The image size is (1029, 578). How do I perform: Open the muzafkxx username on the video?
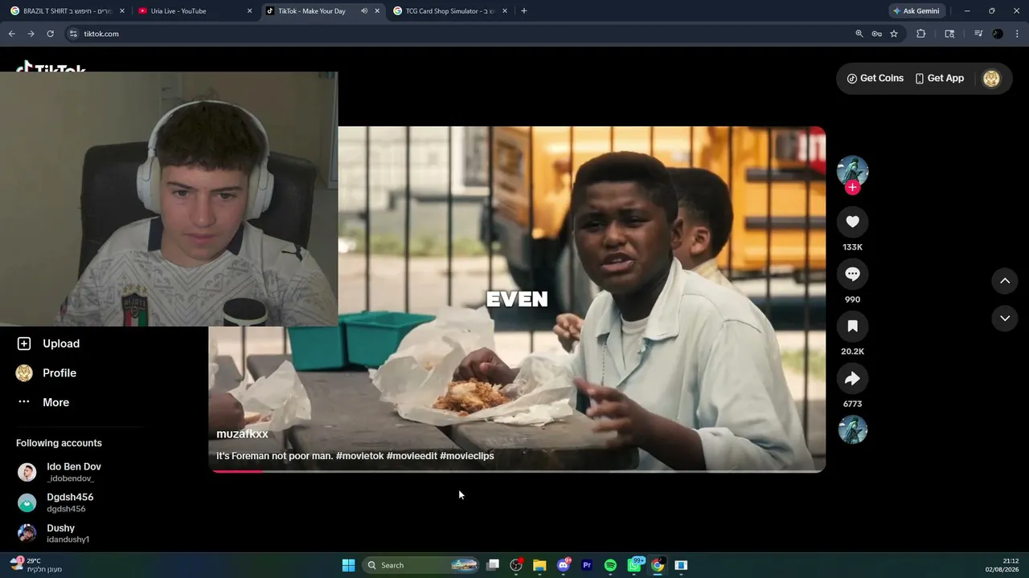[x=242, y=434]
